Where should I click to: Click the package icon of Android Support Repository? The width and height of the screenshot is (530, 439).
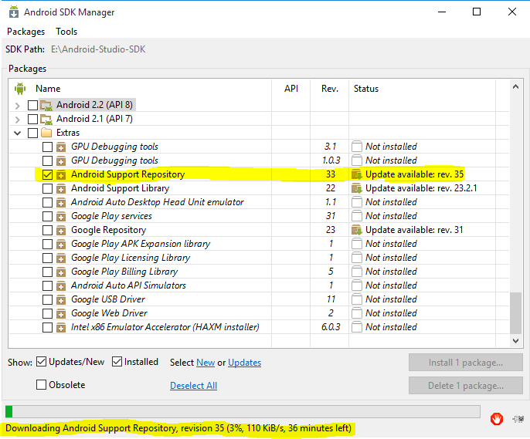coord(61,175)
